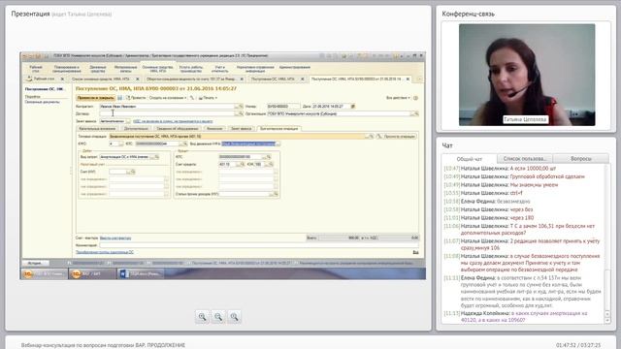This screenshot has width=621, height=349.
Task: Open the НДС link beside Зачет аванса
Action: pyautogui.click(x=173, y=121)
